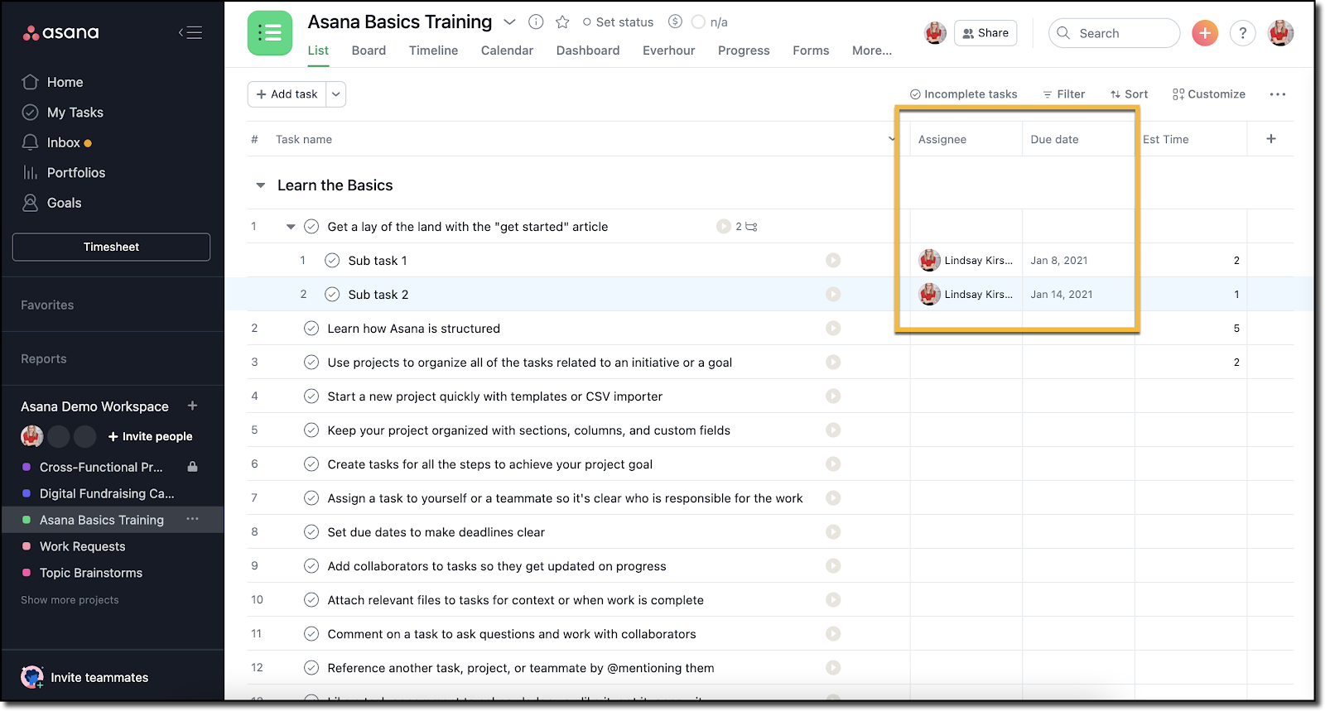
Task: Start timer for Learn how Asana is structured
Action: (833, 329)
